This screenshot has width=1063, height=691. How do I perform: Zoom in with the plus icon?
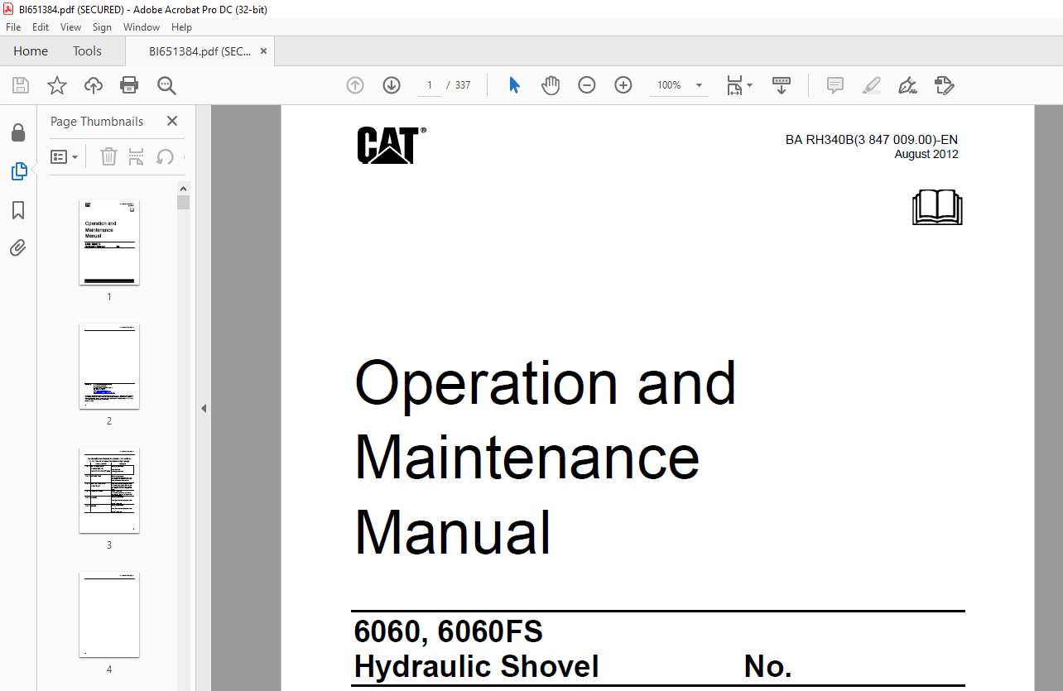[x=623, y=85]
